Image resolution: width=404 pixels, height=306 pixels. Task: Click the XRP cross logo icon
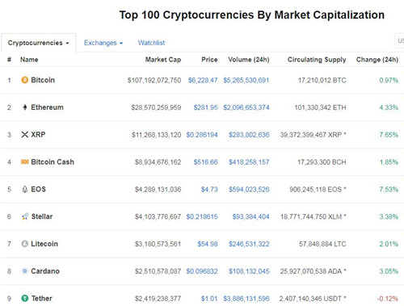pyautogui.click(x=25, y=134)
